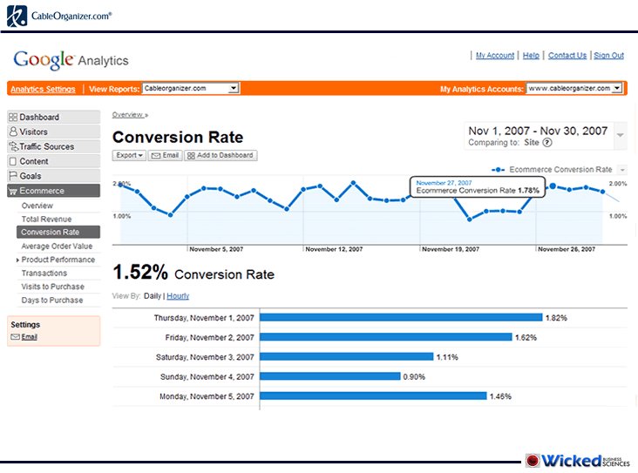Open the Dashboard icon in sidebar

13,118
